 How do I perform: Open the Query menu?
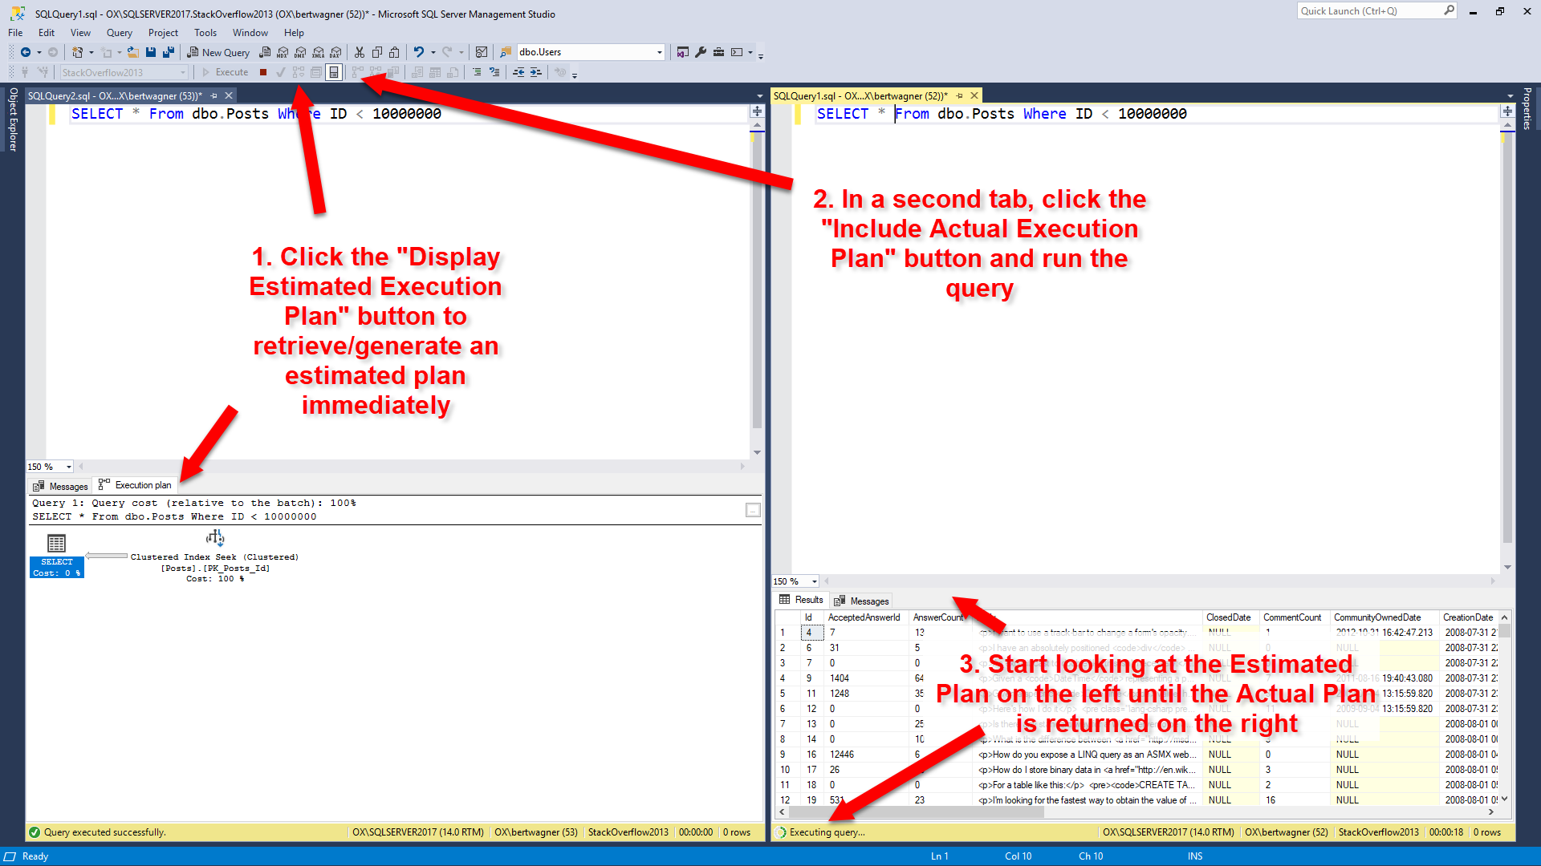pyautogui.click(x=120, y=33)
